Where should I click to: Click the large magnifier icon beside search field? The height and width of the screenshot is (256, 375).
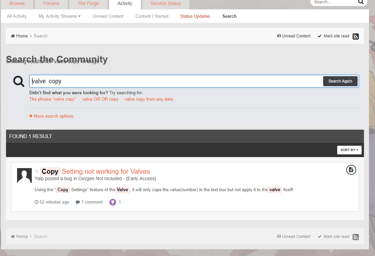click(19, 81)
